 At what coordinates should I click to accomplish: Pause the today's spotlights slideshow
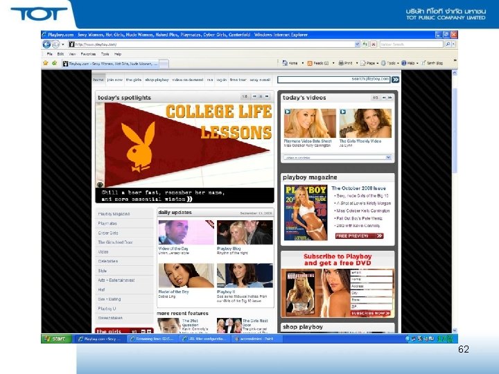[261, 96]
